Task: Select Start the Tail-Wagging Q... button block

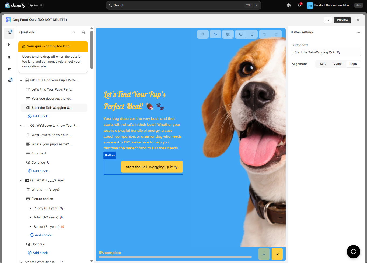Action: click(x=54, y=108)
